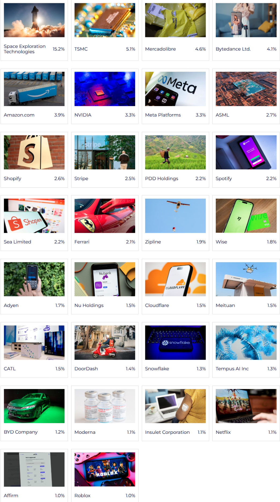Select the NVIDIA holding label
The width and height of the screenshot is (280, 502).
coord(83,115)
